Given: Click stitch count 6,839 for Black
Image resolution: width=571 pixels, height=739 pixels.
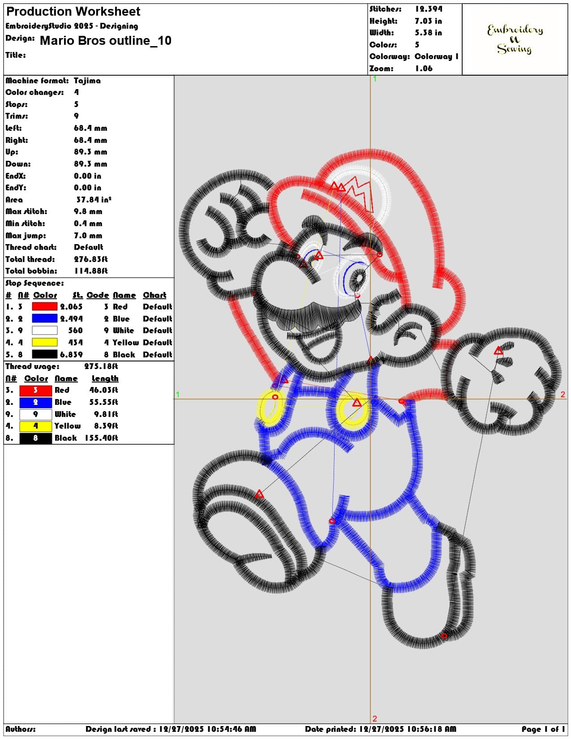Looking at the screenshot, I should click(x=71, y=355).
